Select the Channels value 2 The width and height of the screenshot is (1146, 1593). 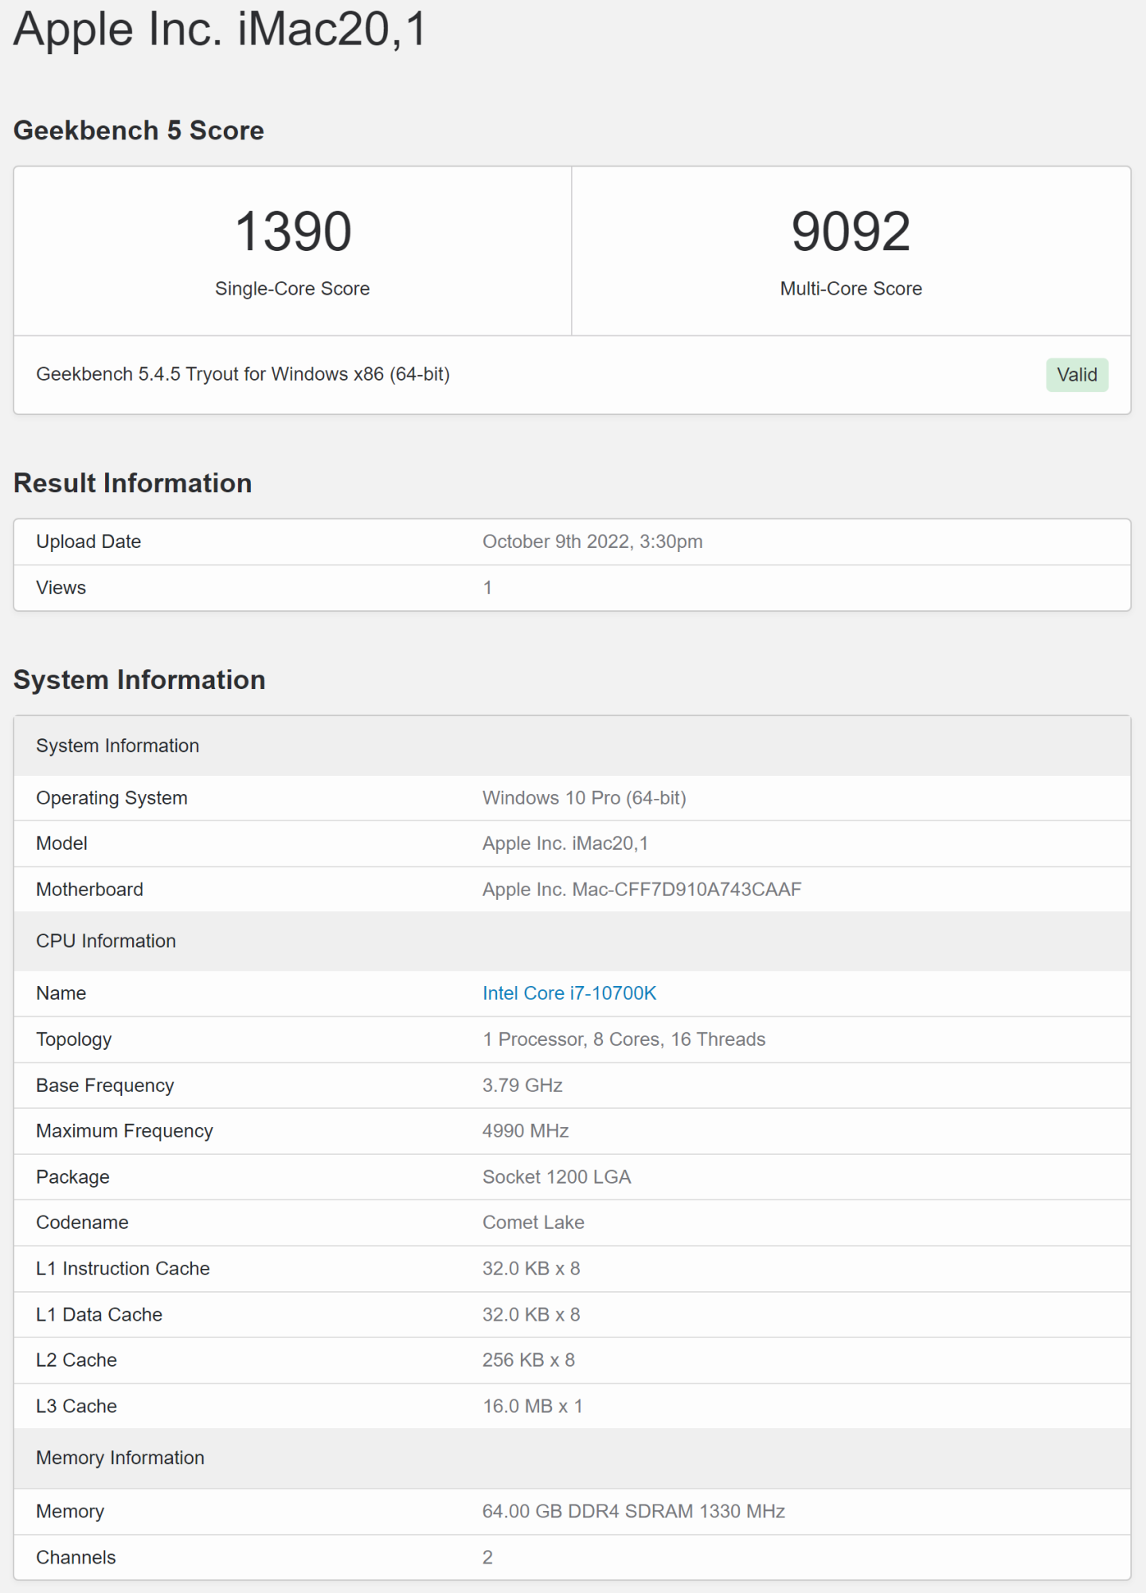pyautogui.click(x=487, y=1558)
